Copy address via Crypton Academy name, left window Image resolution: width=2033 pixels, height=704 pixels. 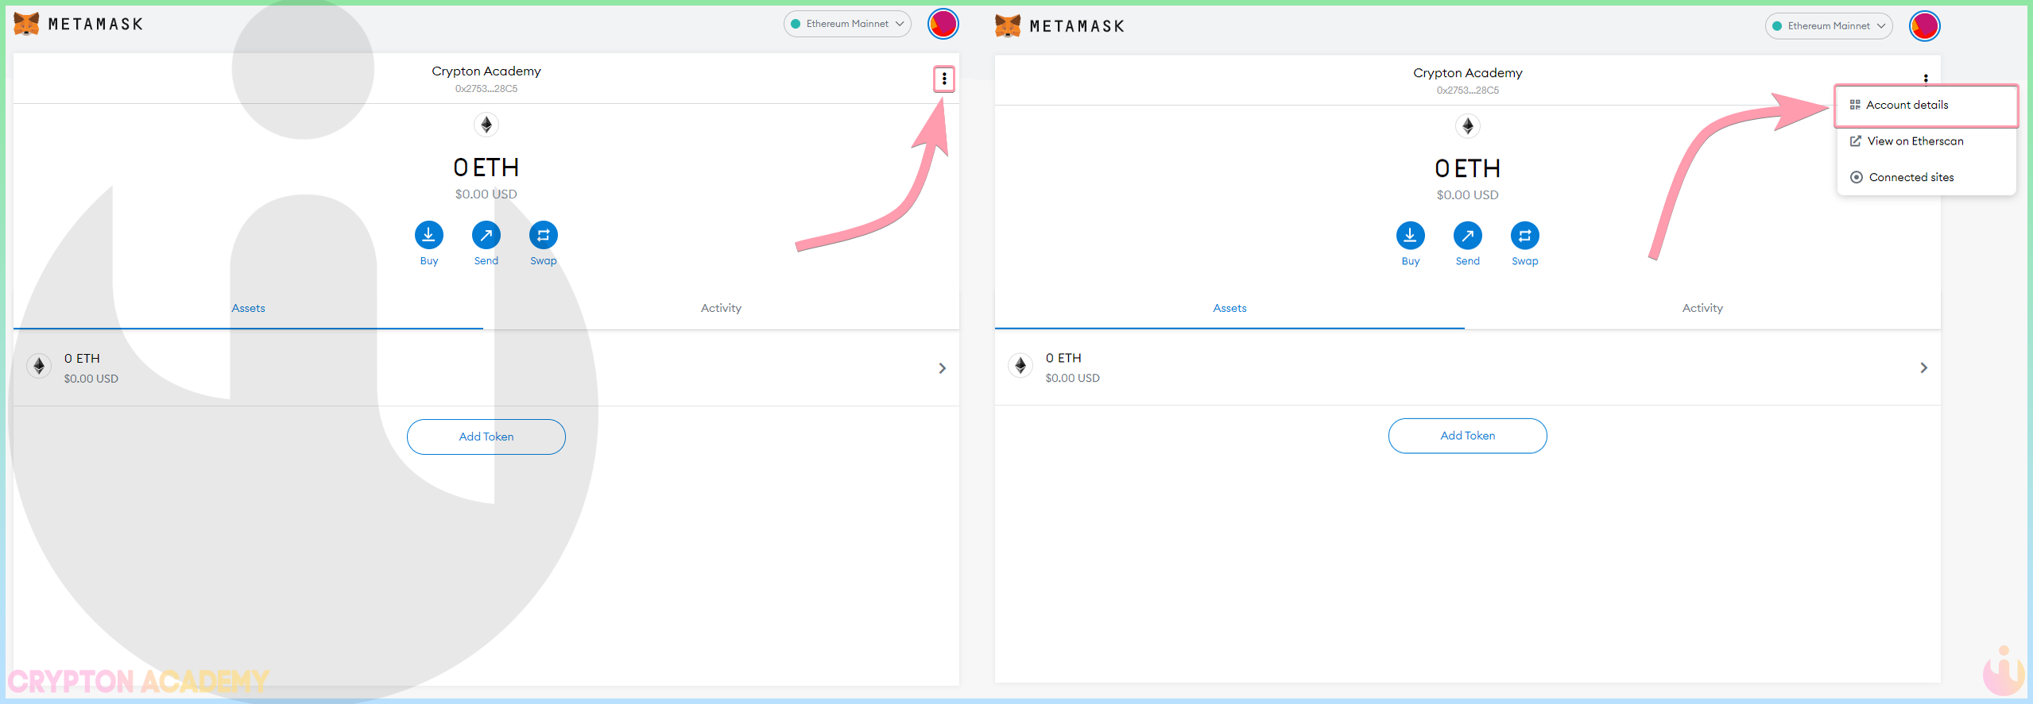tap(486, 71)
